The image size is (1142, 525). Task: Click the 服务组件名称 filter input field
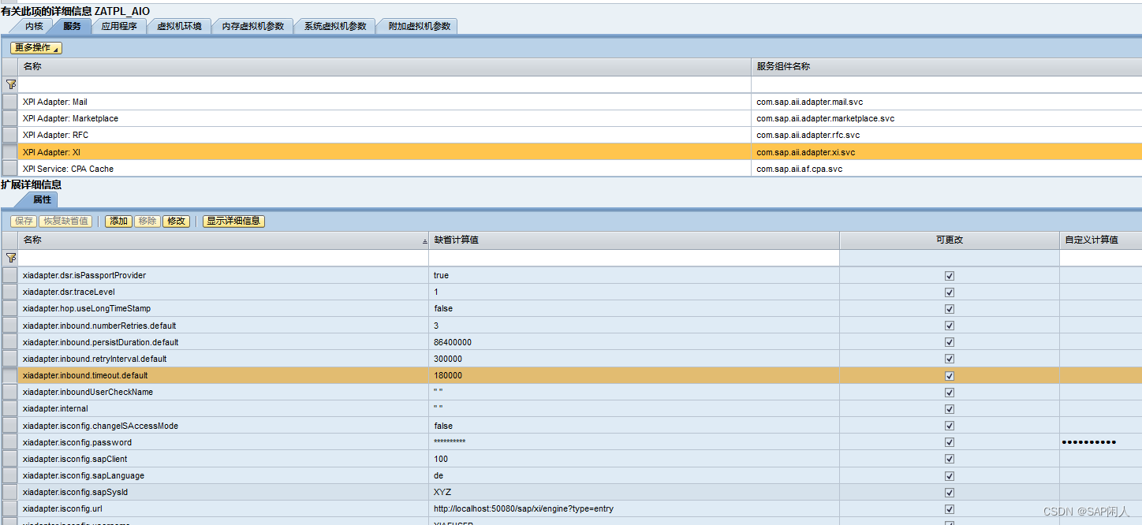pyautogui.click(x=946, y=84)
